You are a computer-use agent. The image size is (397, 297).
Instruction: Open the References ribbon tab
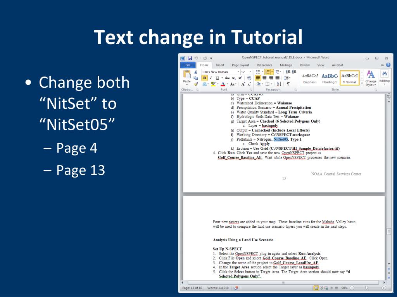264,65
